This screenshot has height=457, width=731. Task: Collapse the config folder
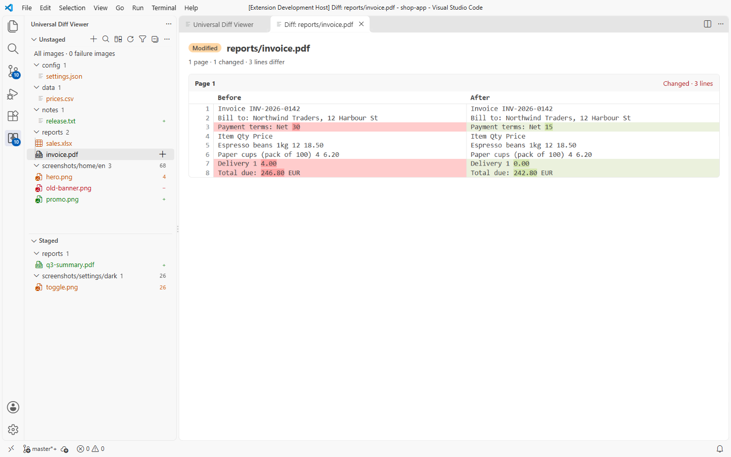37,65
